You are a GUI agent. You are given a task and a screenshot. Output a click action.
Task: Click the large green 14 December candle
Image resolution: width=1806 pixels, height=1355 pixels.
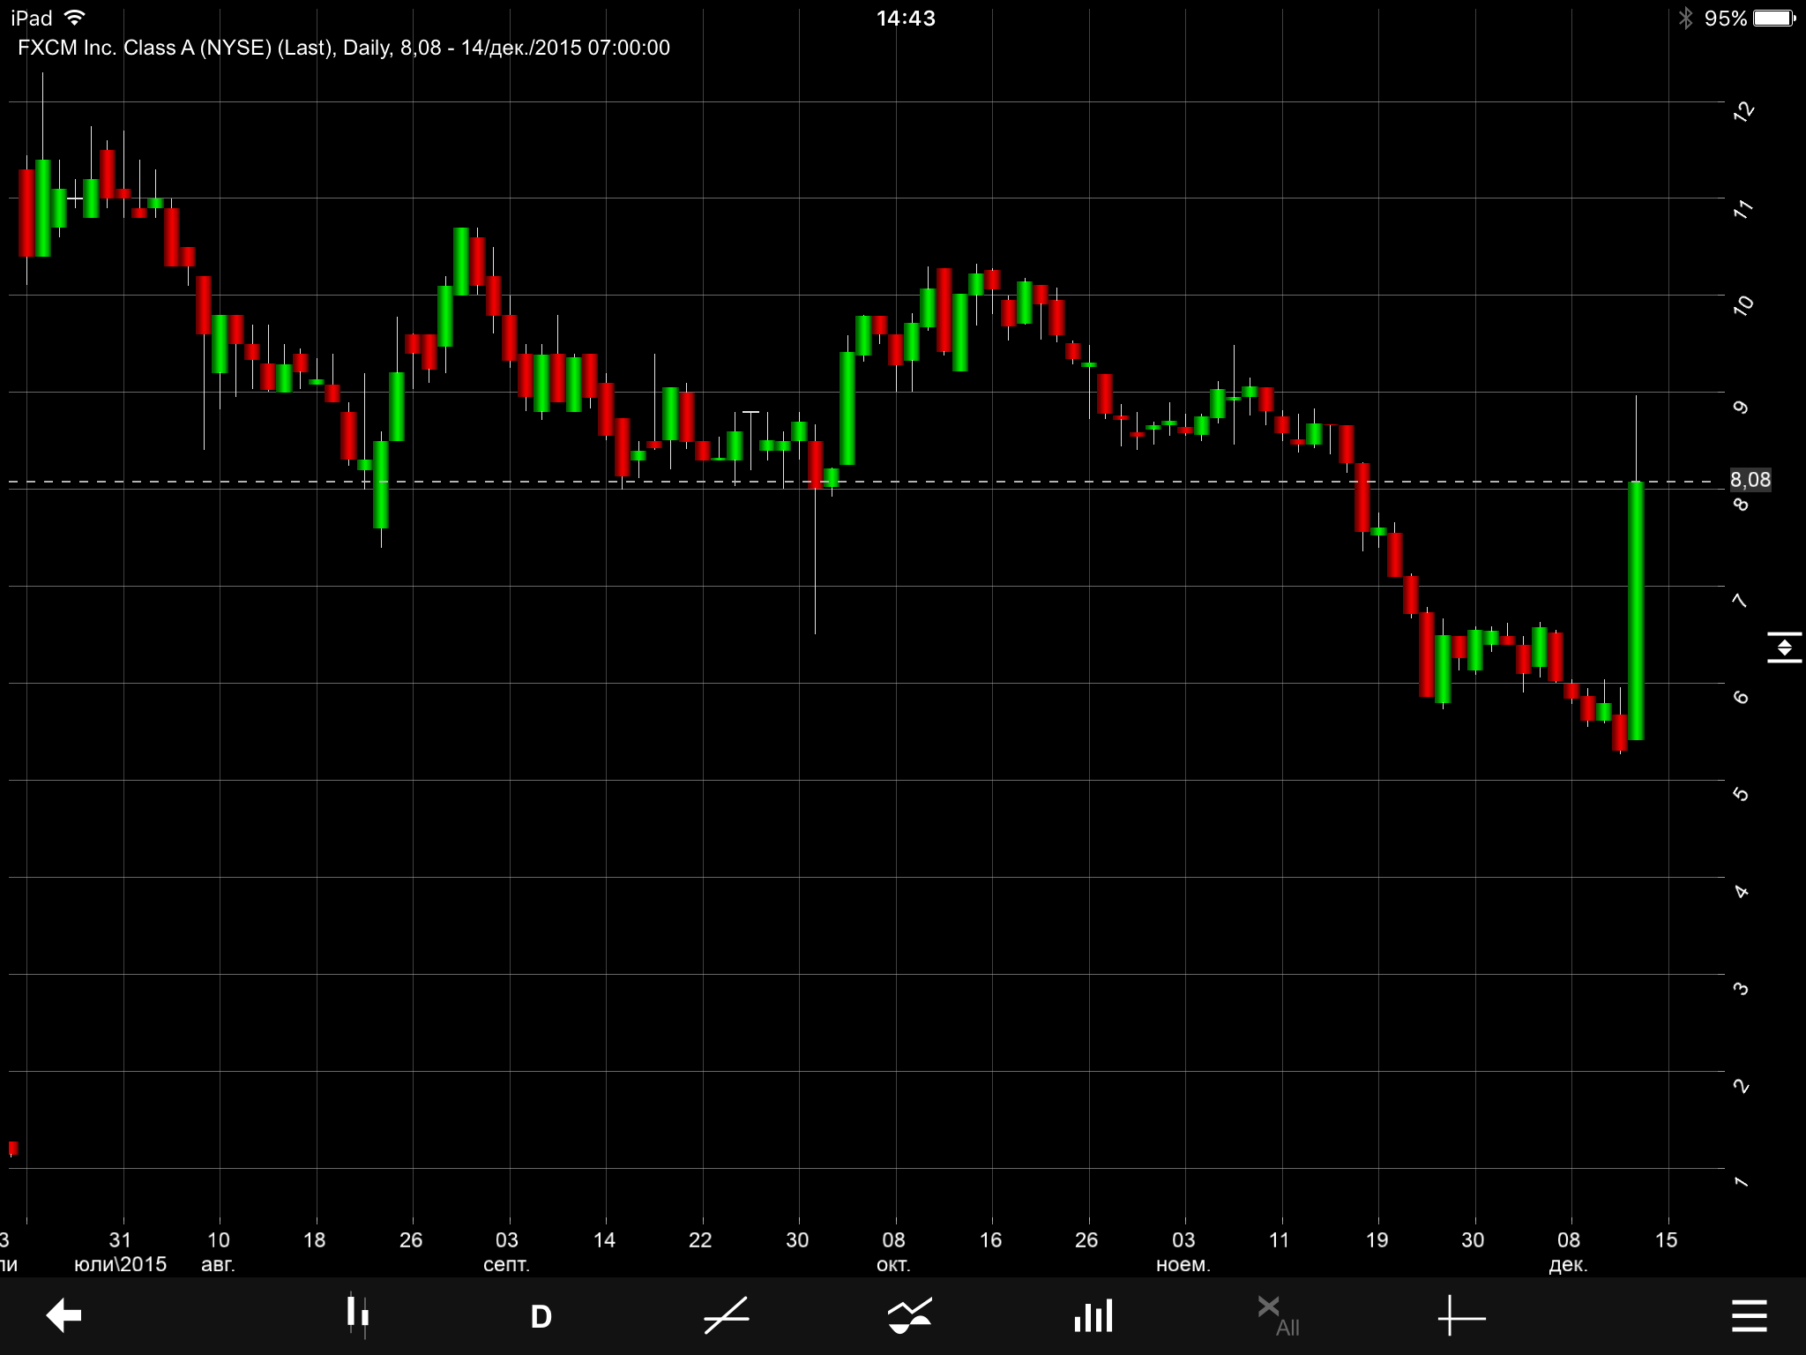[1636, 610]
